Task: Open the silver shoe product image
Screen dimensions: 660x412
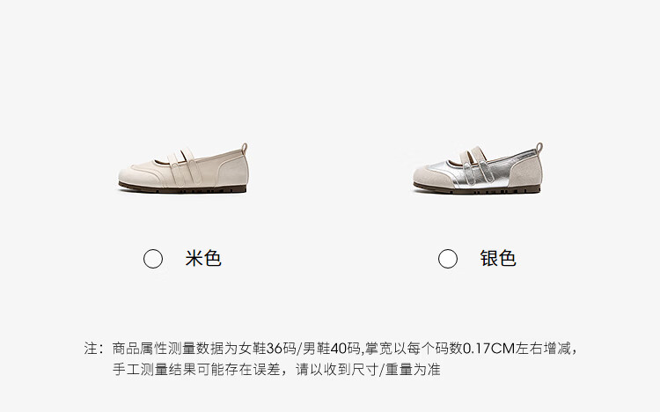Action: point(478,168)
